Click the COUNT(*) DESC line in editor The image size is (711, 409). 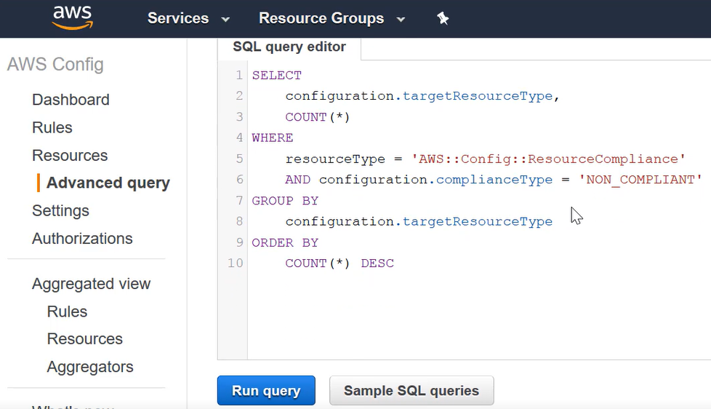click(x=340, y=263)
